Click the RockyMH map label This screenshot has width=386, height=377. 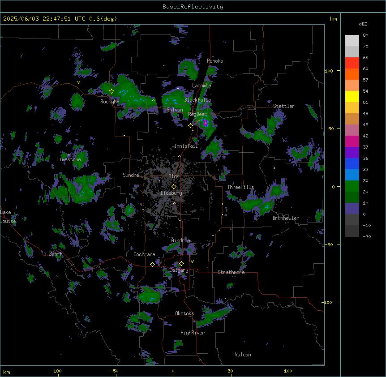(110, 102)
